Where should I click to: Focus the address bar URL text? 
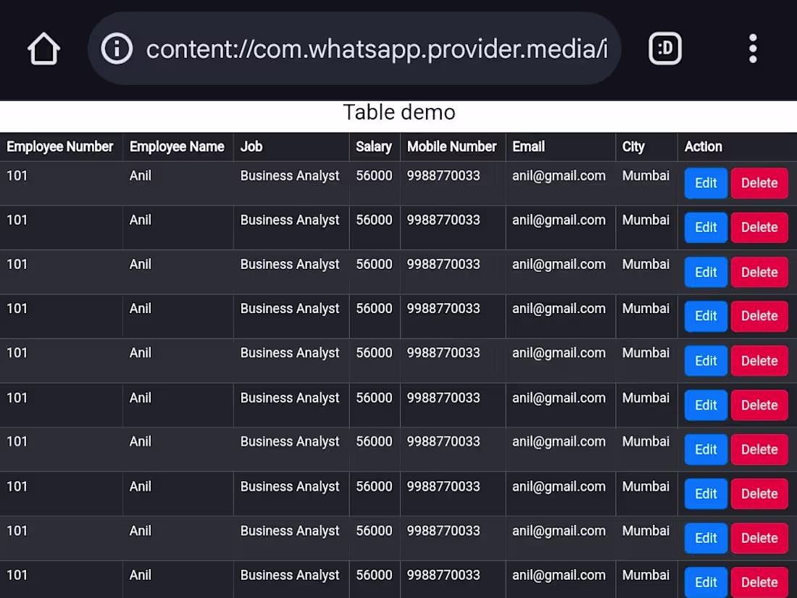pos(376,49)
